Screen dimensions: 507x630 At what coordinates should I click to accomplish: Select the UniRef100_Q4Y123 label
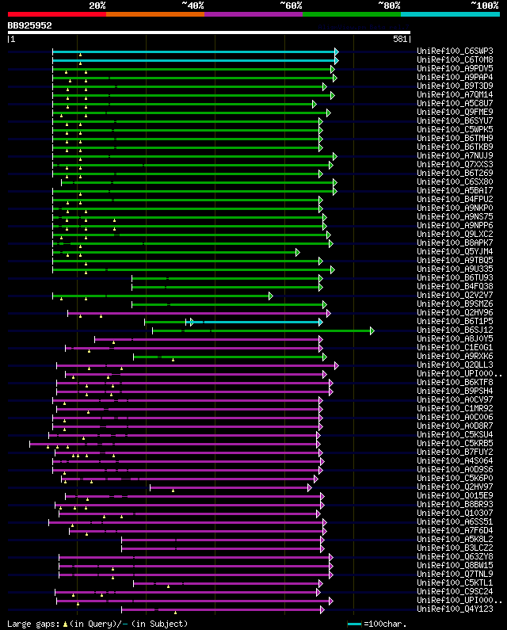pyautogui.click(x=455, y=609)
